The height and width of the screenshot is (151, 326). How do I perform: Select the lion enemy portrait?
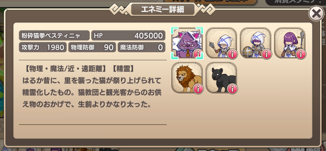point(187,78)
